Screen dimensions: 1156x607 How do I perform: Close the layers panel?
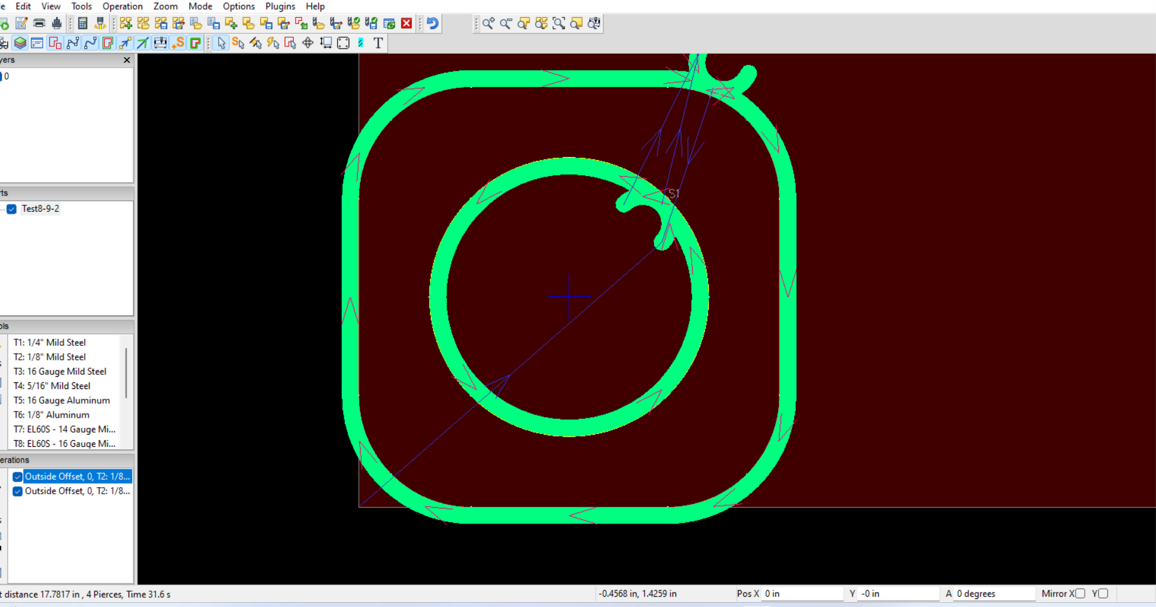pos(127,60)
